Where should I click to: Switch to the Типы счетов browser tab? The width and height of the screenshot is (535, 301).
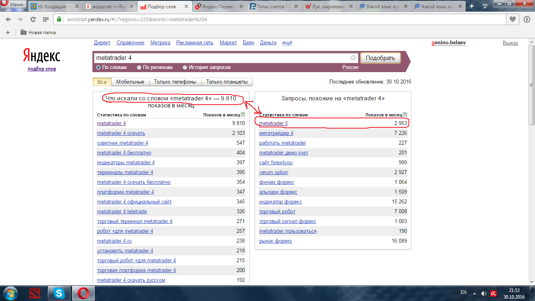[273, 6]
